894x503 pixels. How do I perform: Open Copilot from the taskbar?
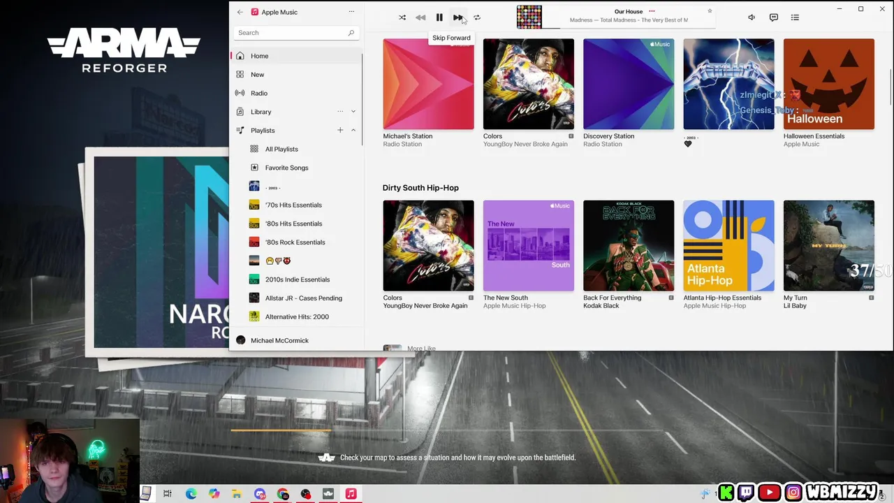pos(214,494)
